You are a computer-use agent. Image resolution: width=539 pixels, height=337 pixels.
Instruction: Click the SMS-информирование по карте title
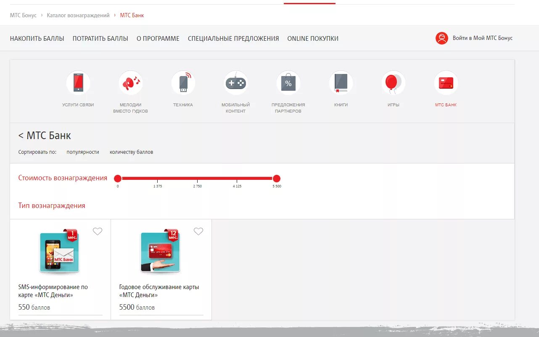pos(53,291)
